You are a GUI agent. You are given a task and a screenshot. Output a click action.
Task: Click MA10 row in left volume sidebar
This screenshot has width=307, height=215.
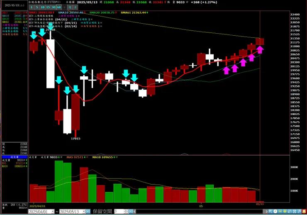pos(15,166)
